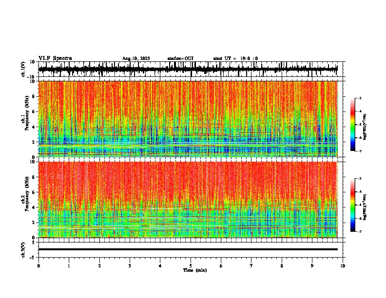This screenshot has width=386, height=298.
Task: Click the "6" kHz tick on ch.2 frequency axis
Action: (x=34, y=192)
